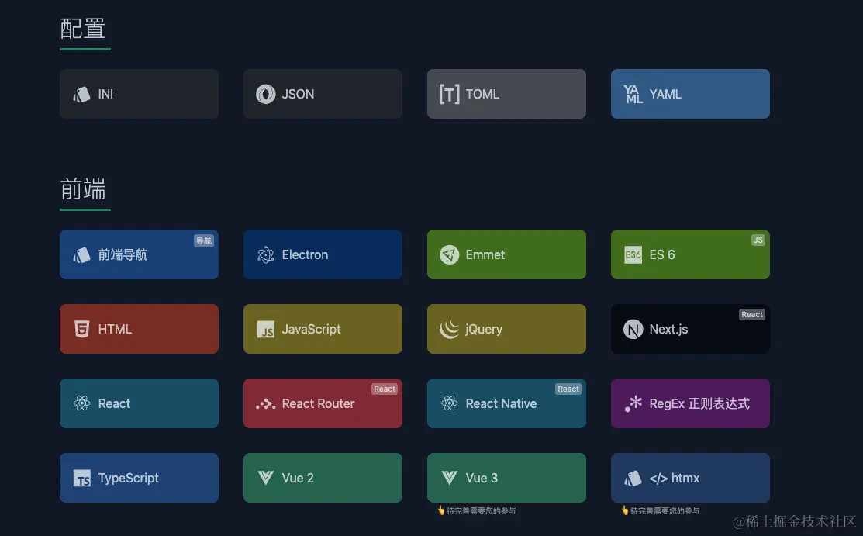Click the Emmet logo icon

tap(449, 254)
